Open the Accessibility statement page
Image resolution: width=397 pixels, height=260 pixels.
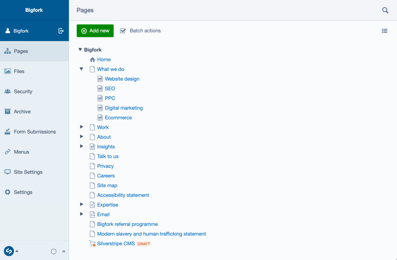click(123, 195)
